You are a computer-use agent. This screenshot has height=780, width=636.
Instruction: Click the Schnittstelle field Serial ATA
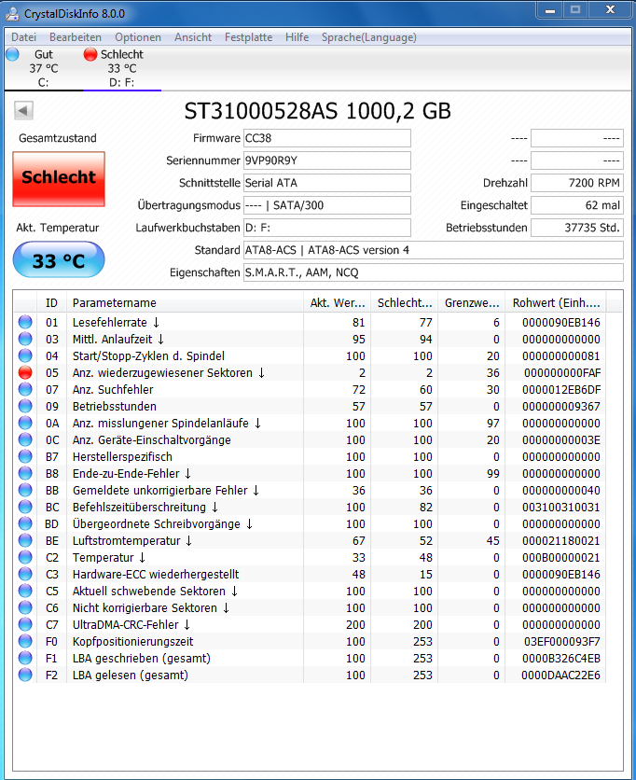(326, 183)
